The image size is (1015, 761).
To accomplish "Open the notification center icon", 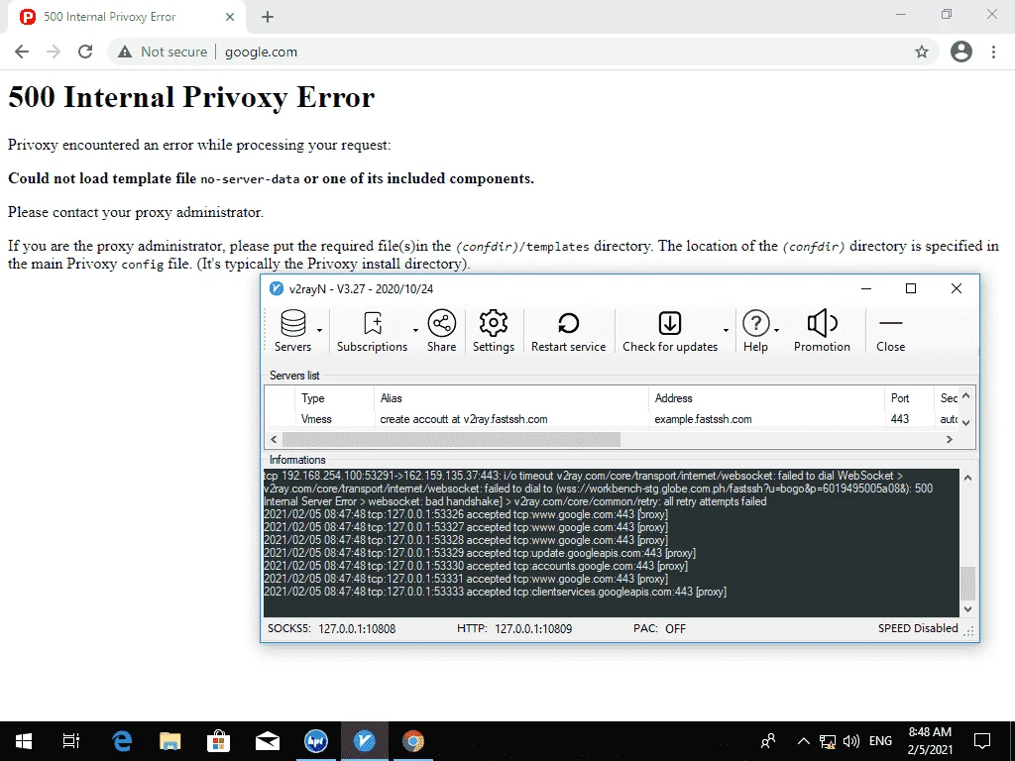I will [x=982, y=741].
